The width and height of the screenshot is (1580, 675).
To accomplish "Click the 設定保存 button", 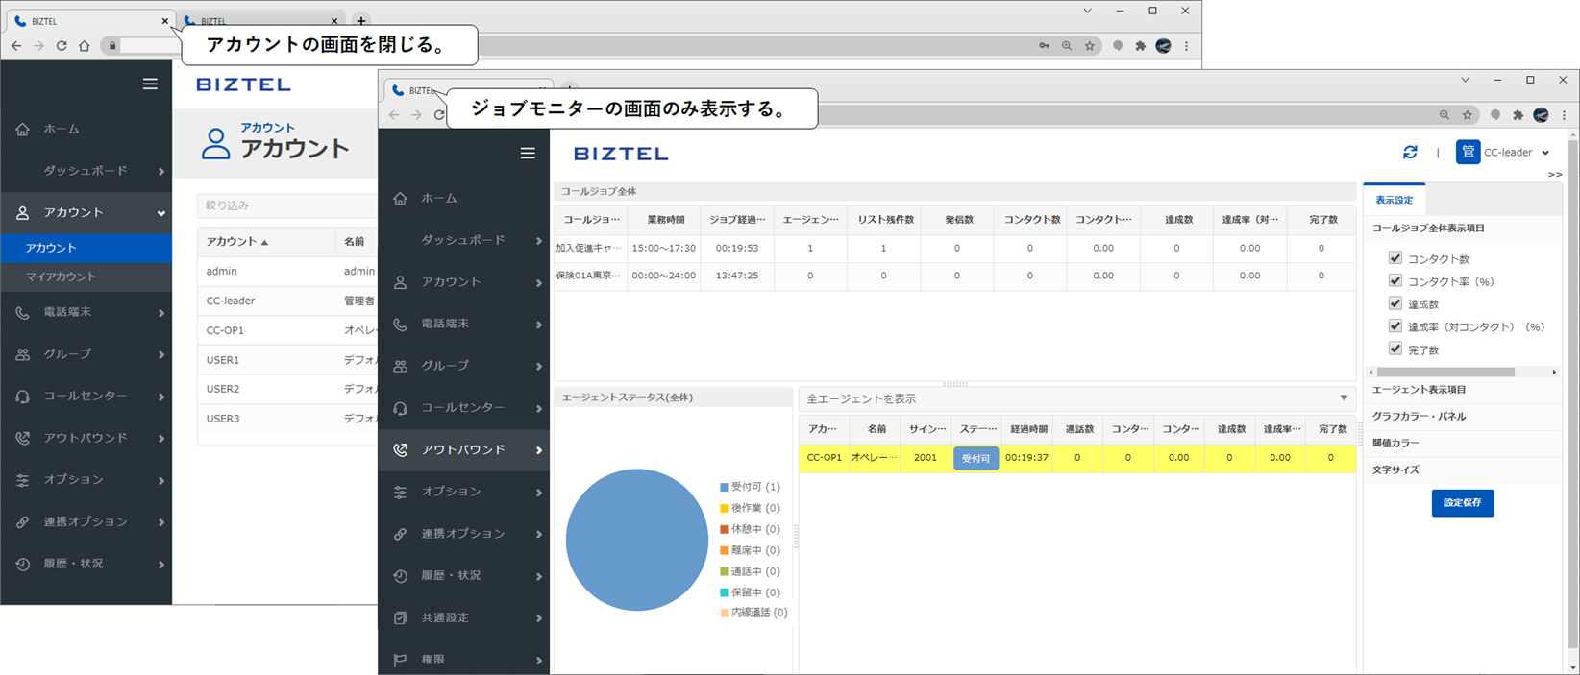I will pyautogui.click(x=1462, y=503).
